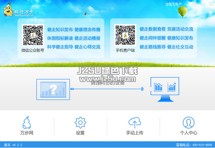Click the 科学健走指导 text
The width and height of the screenshot is (215, 148).
[x=60, y=47]
